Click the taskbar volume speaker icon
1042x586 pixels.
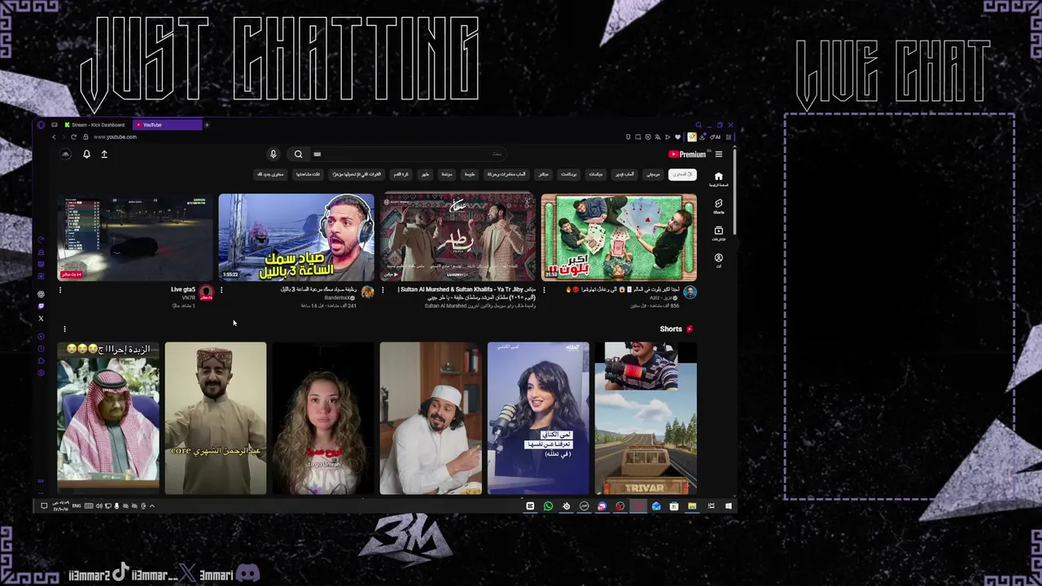[x=99, y=506]
